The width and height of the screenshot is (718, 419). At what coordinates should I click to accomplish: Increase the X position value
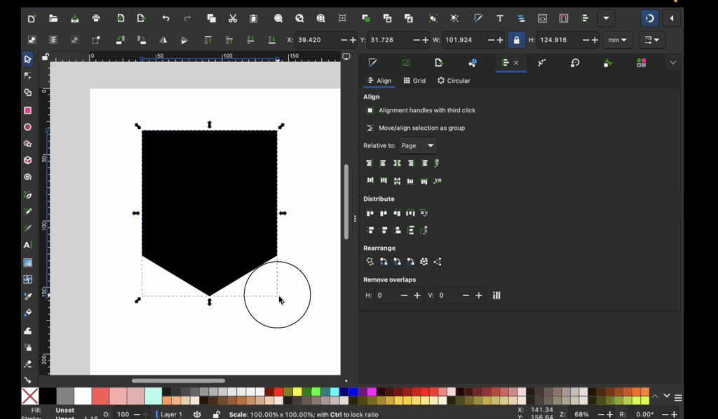click(x=353, y=40)
